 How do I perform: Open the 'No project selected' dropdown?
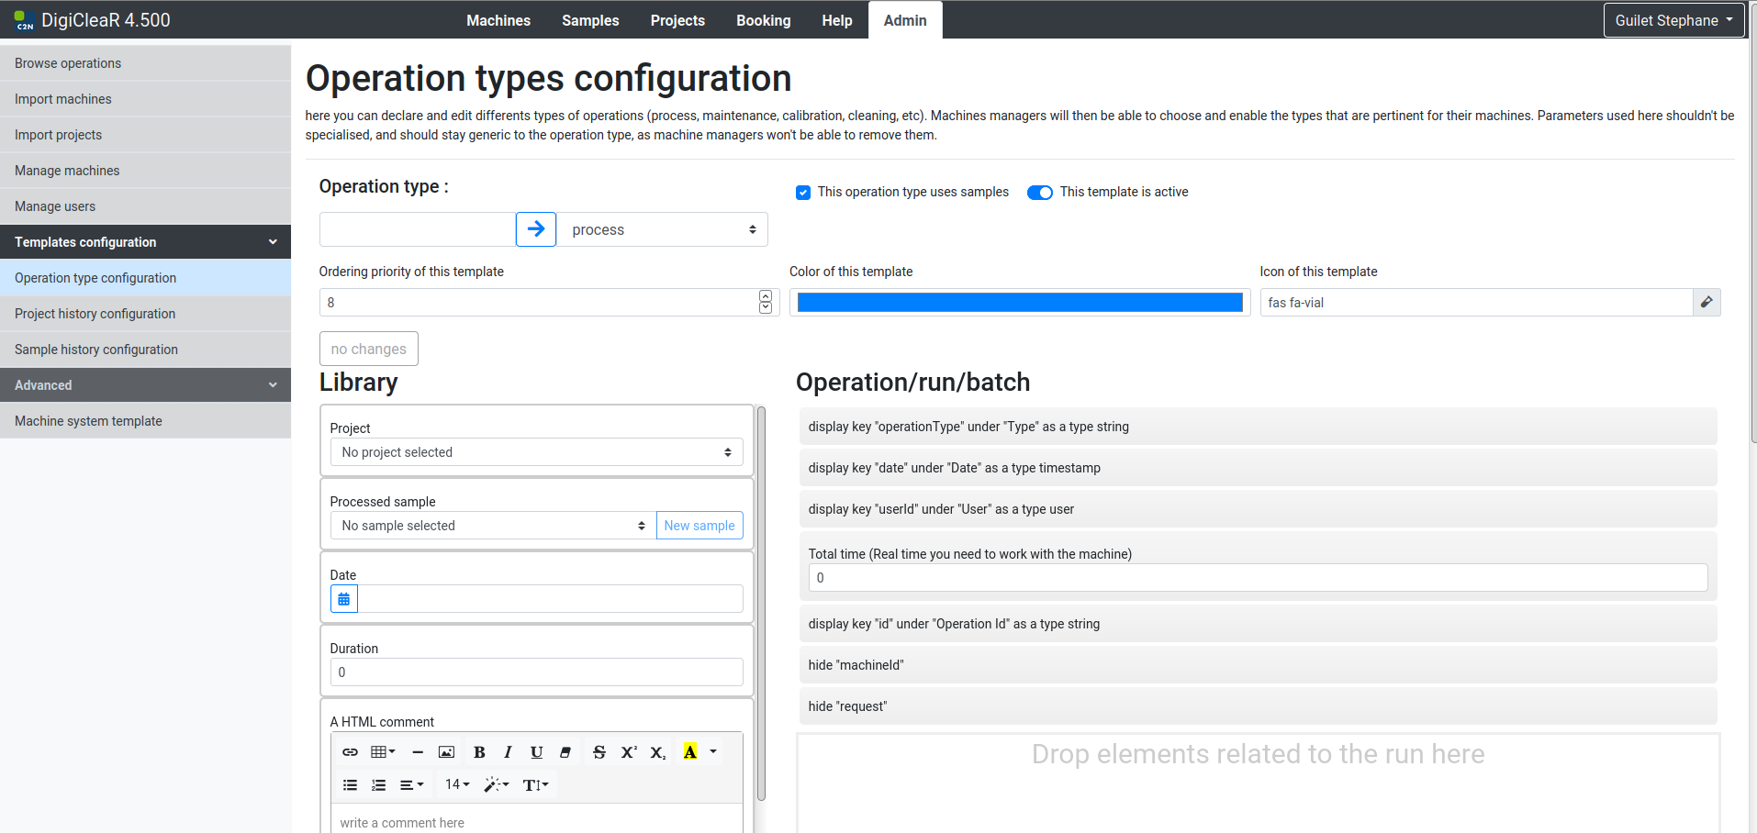[x=536, y=452]
